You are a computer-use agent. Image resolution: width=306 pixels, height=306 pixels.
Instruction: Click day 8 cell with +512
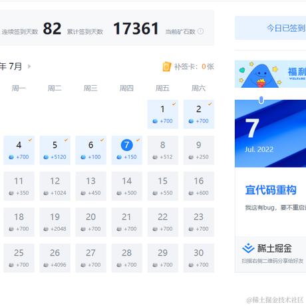click(163, 150)
